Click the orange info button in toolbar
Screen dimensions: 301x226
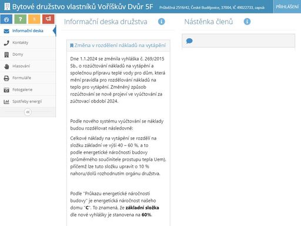click(34, 19)
